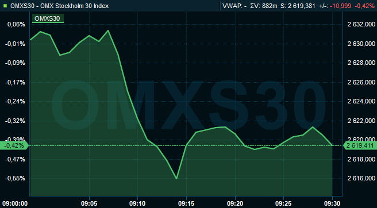The image size is (377, 208).
Task: Click the 09:30 time axis label
Action: click(332, 203)
